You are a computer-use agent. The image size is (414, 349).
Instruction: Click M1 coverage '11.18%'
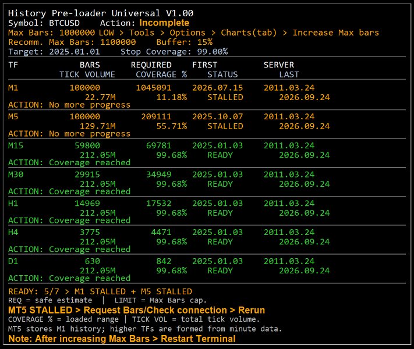(172, 97)
